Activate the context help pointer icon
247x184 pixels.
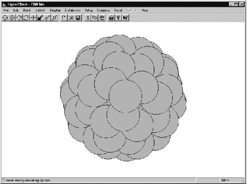pyautogui.click(x=125, y=18)
